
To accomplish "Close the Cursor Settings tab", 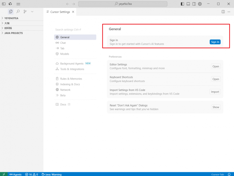I will tap(73, 12).
